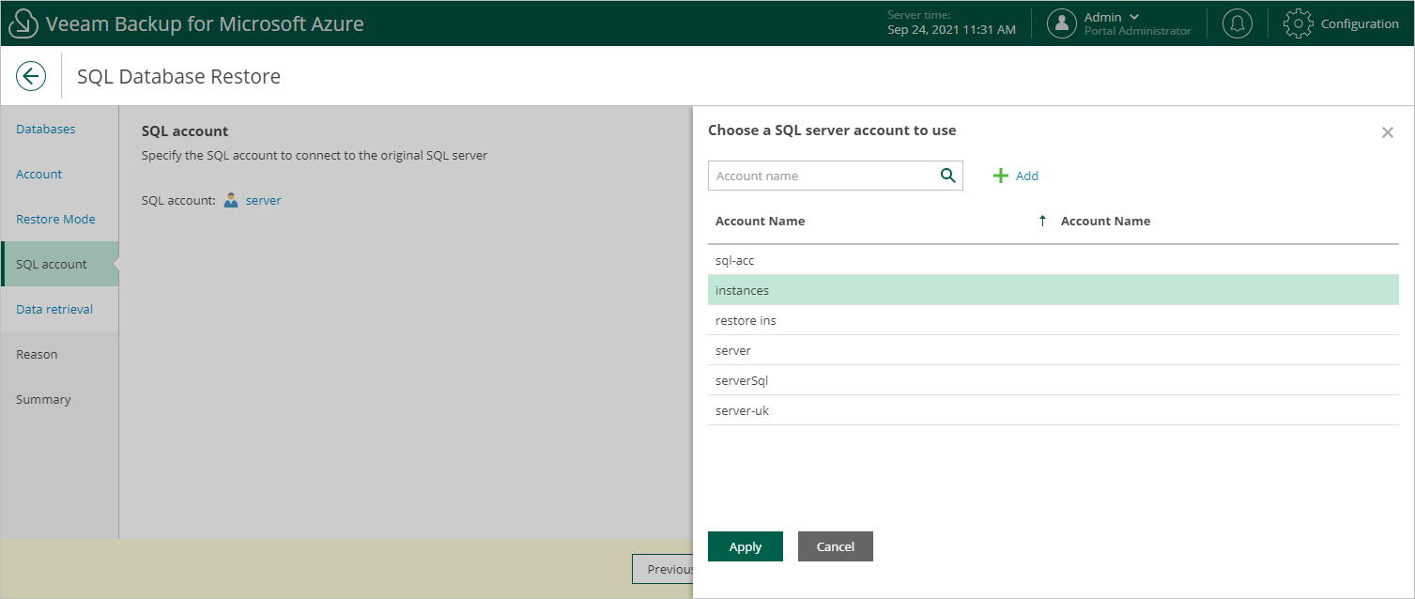Close the account chooser panel
This screenshot has width=1415, height=599.
point(1387,132)
